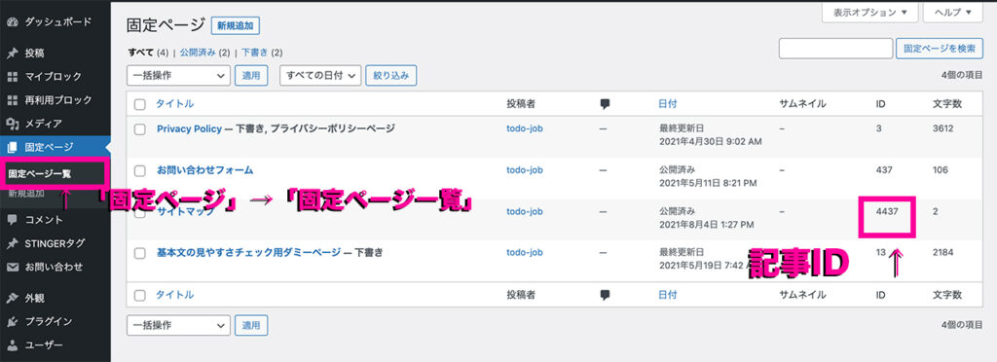This screenshot has width=997, height=362.
Task: Check the 基本文の見やすさチェック用ダミーページ row checkbox
Action: [x=140, y=253]
